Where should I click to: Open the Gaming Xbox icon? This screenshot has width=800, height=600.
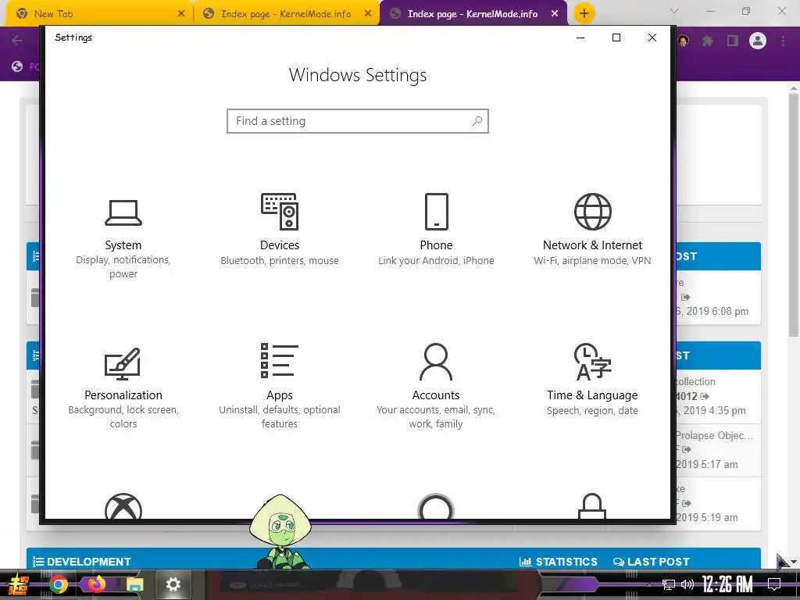click(123, 506)
